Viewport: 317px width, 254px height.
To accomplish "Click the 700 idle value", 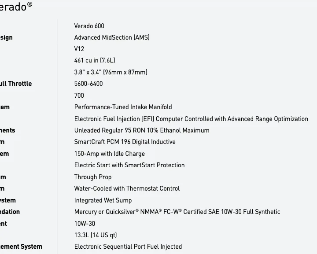I will (x=79, y=96).
